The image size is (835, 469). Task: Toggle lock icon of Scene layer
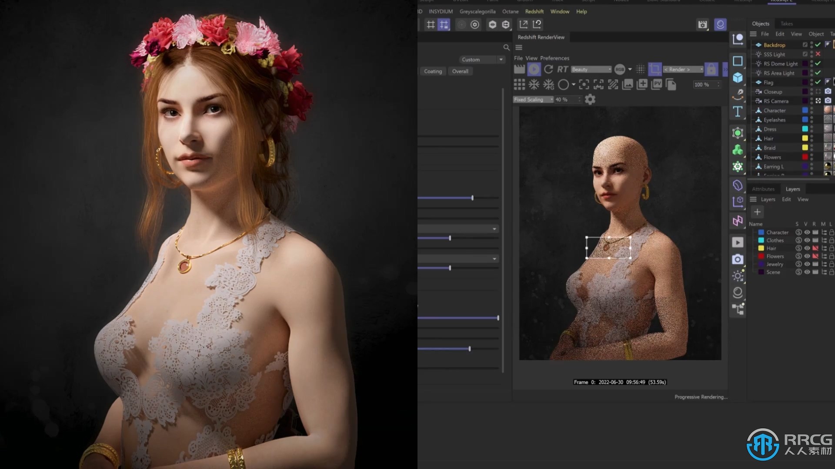pyautogui.click(x=832, y=272)
